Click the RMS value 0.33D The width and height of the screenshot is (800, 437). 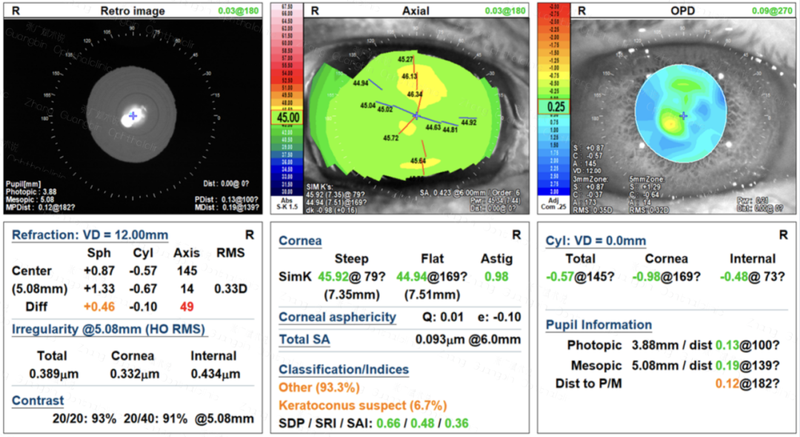tap(230, 289)
